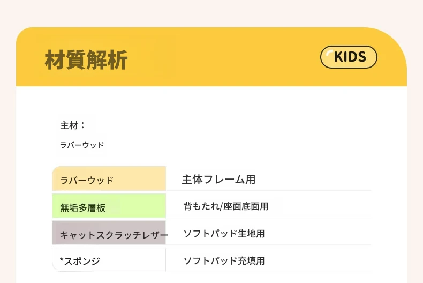Select the gray キャットスクラッチレザー cell

pos(109,233)
